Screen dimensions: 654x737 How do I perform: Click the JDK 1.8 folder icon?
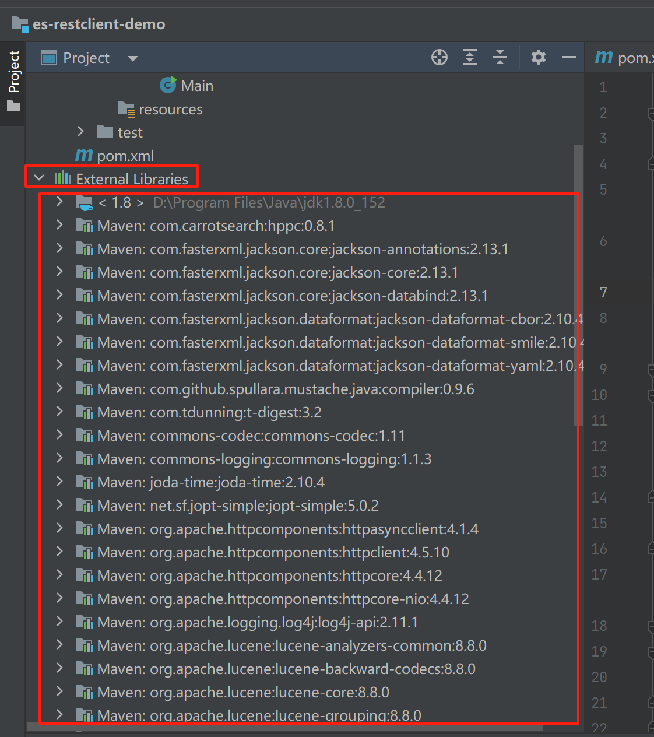point(85,202)
